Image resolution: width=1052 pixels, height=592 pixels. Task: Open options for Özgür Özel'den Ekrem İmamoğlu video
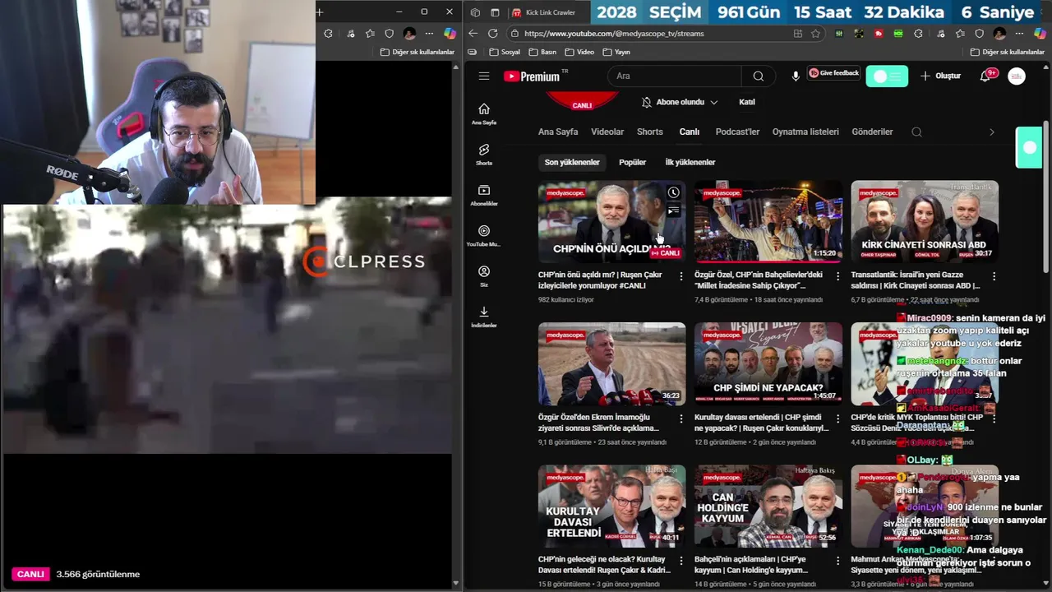coord(681,419)
